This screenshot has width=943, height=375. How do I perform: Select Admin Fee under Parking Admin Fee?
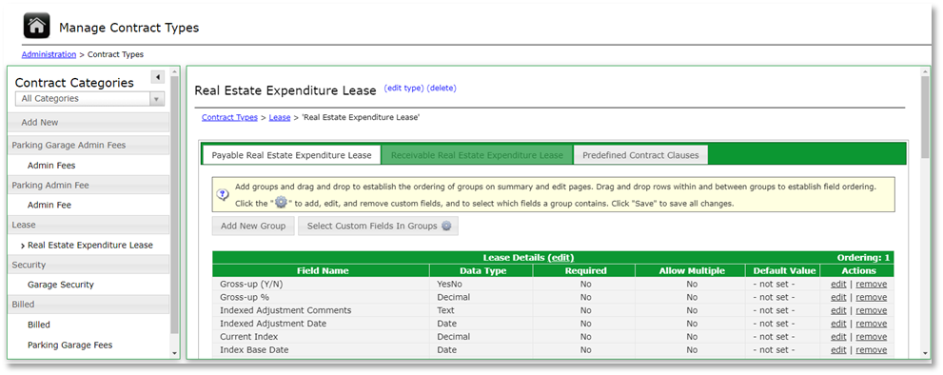pos(49,205)
